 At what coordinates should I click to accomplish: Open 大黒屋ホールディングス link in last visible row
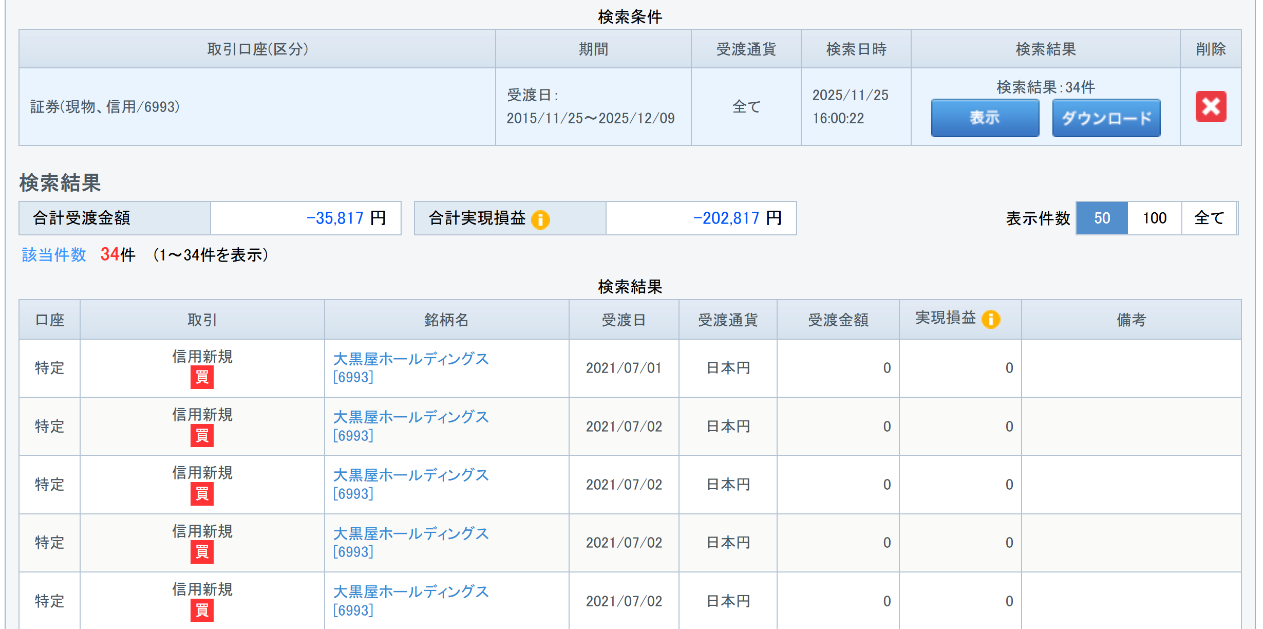(x=411, y=591)
